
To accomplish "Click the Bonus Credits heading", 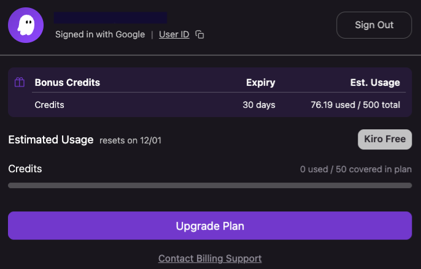I will click(67, 83).
